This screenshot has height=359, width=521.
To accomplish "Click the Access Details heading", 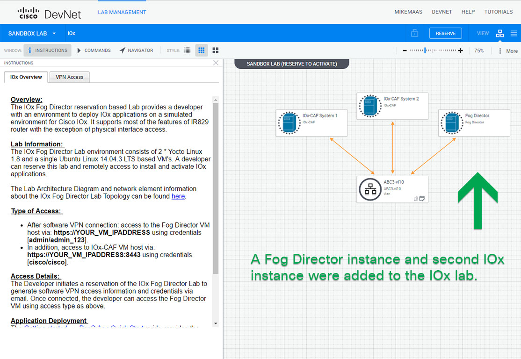I will pos(35,276).
